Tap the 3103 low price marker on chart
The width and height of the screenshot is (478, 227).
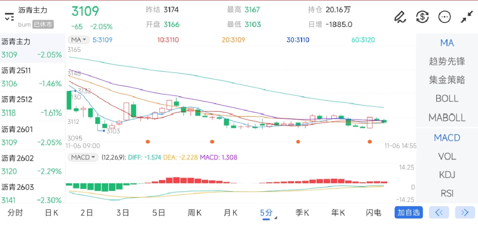click(113, 131)
